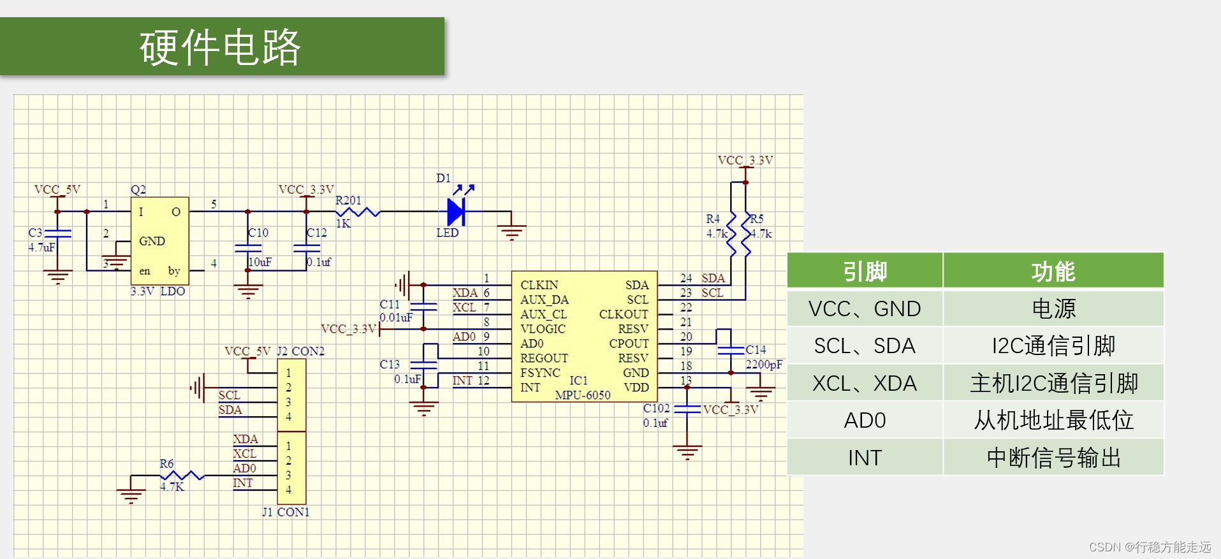
Task: Select the Q2 3.3V LDO regulator block
Action: click(160, 241)
